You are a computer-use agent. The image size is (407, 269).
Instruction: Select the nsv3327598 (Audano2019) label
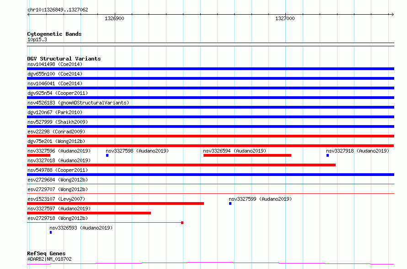(x=137, y=151)
